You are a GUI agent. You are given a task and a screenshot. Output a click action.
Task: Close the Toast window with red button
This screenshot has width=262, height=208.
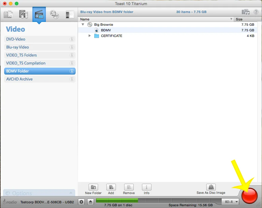click(5, 4)
